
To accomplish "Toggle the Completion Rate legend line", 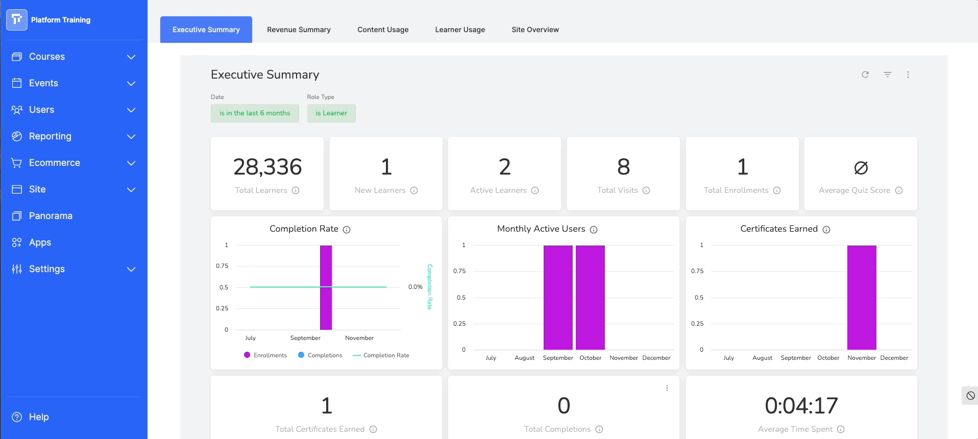I will 381,355.
